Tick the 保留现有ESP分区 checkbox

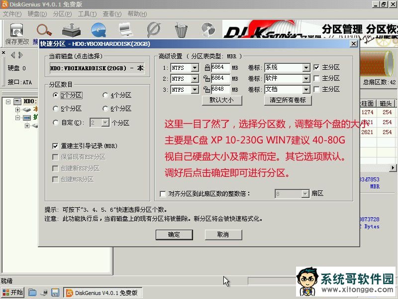[x=55, y=157]
